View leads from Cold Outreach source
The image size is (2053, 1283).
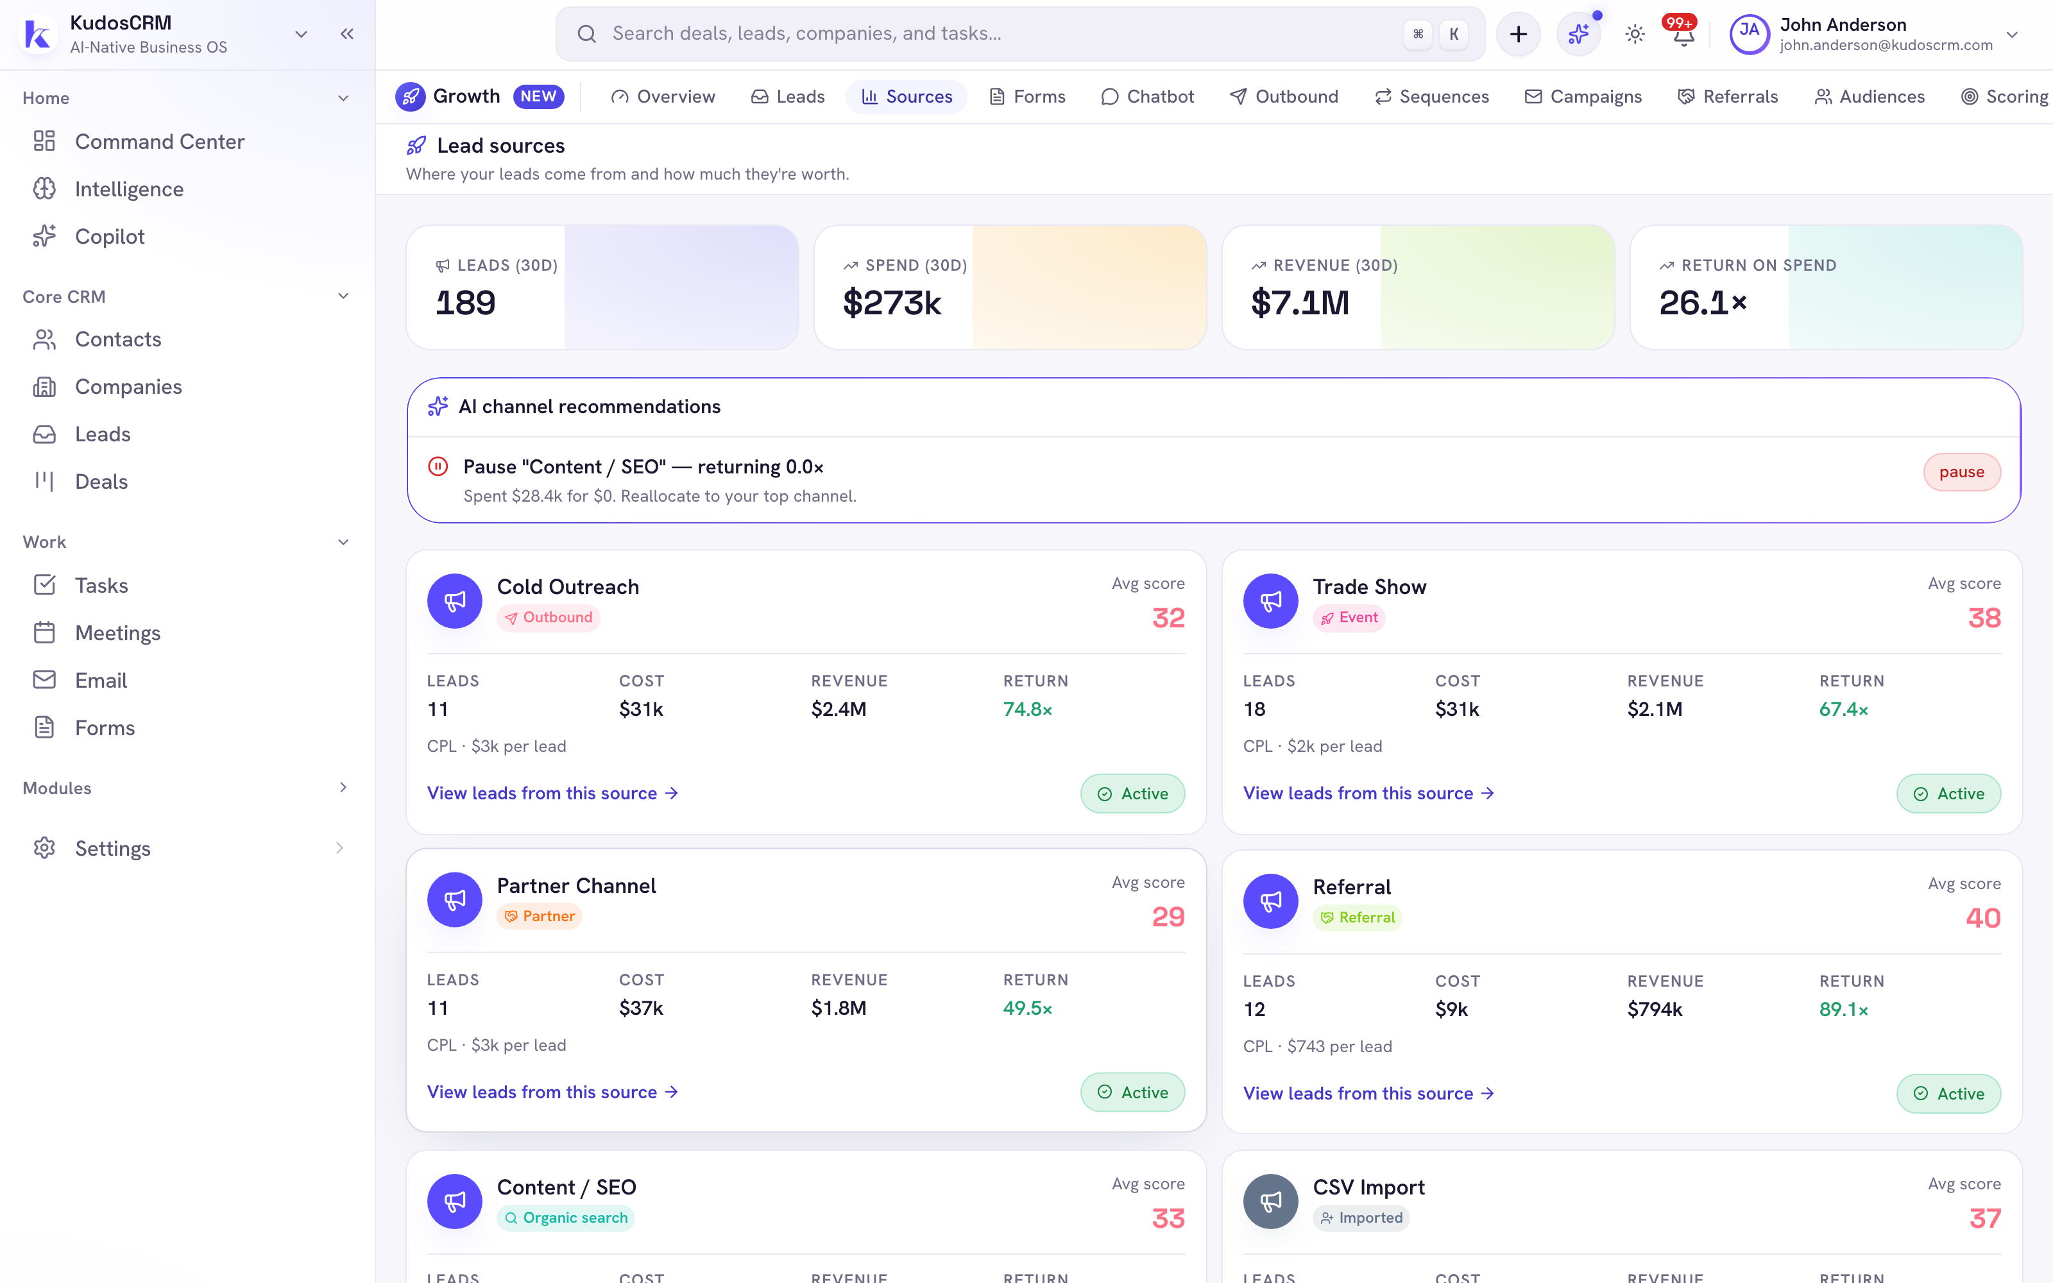tap(552, 794)
